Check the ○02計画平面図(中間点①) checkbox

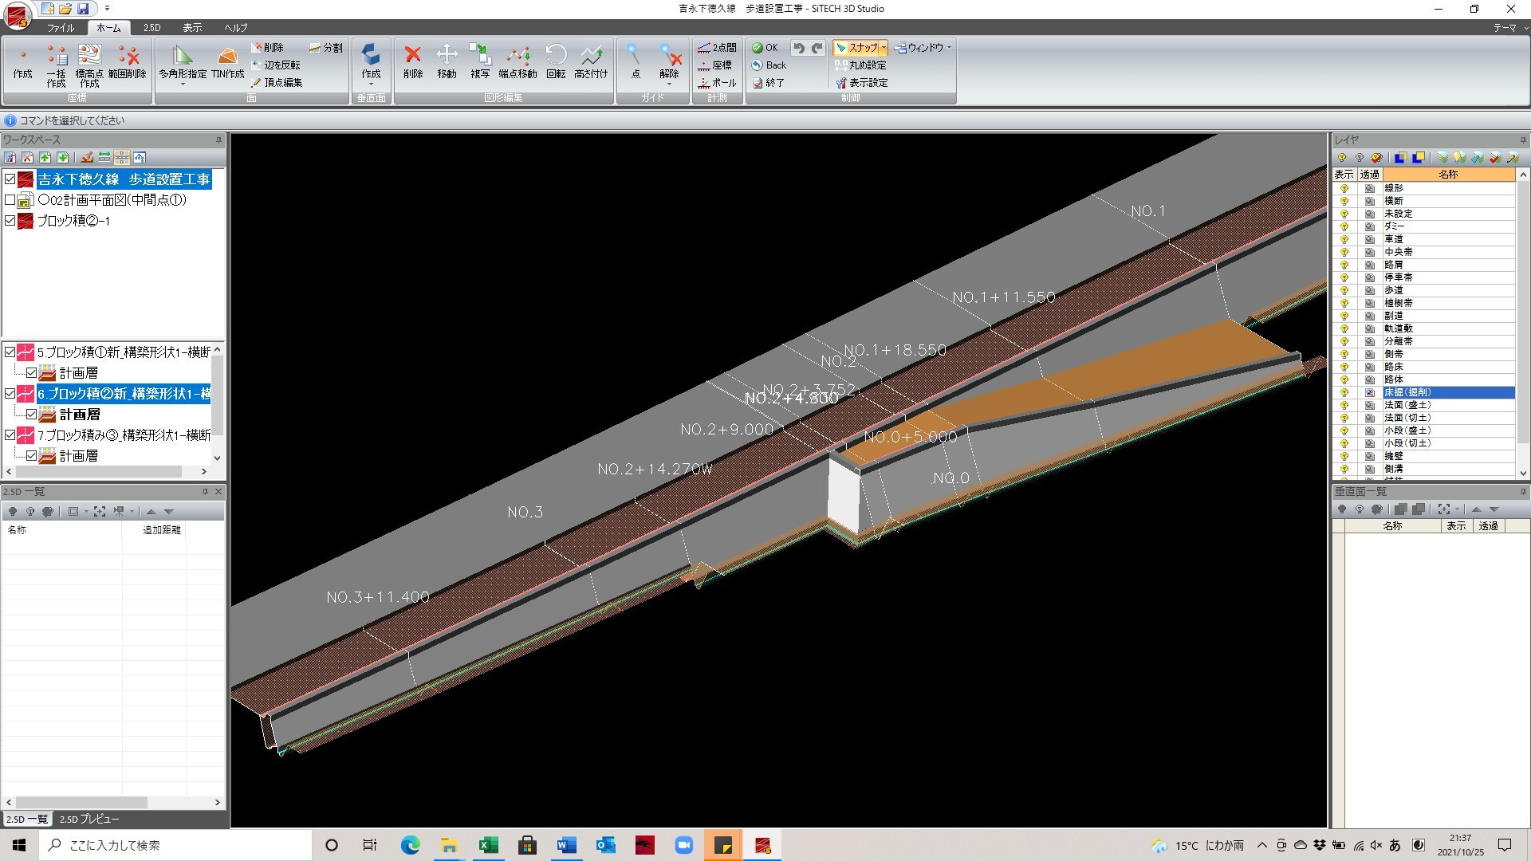click(x=10, y=200)
